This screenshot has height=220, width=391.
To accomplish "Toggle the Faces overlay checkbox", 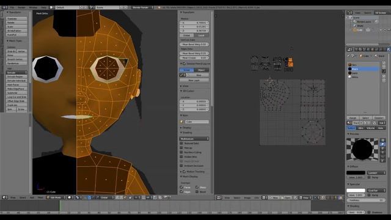I will (181, 188).
